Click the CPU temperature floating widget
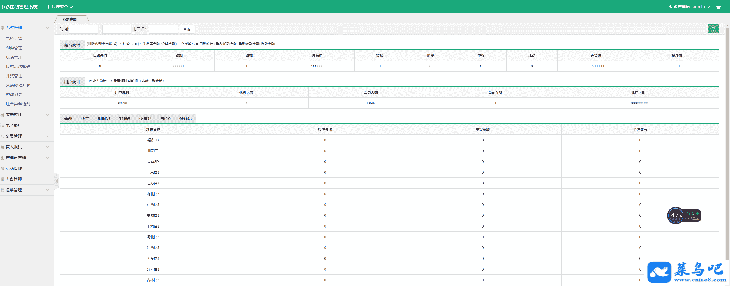730x286 pixels. pyautogui.click(x=684, y=216)
